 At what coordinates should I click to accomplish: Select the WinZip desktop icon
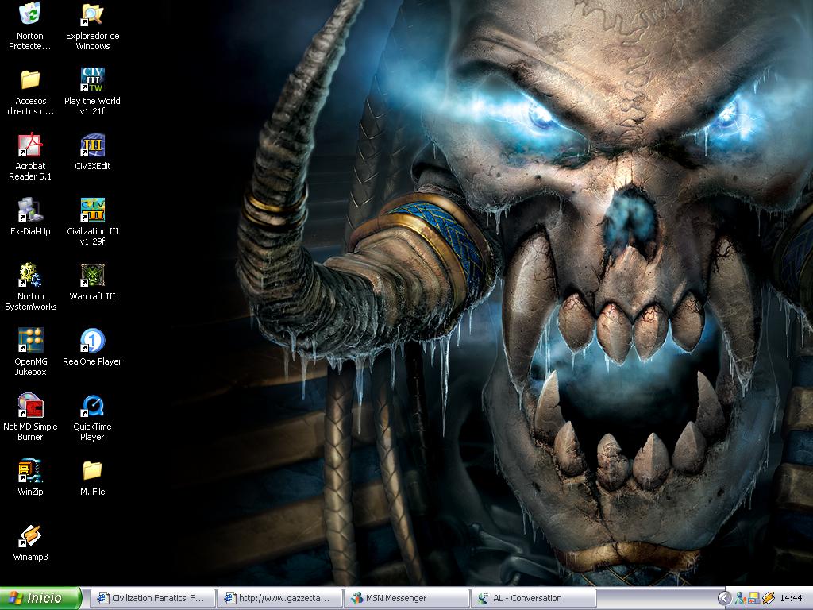click(x=30, y=470)
